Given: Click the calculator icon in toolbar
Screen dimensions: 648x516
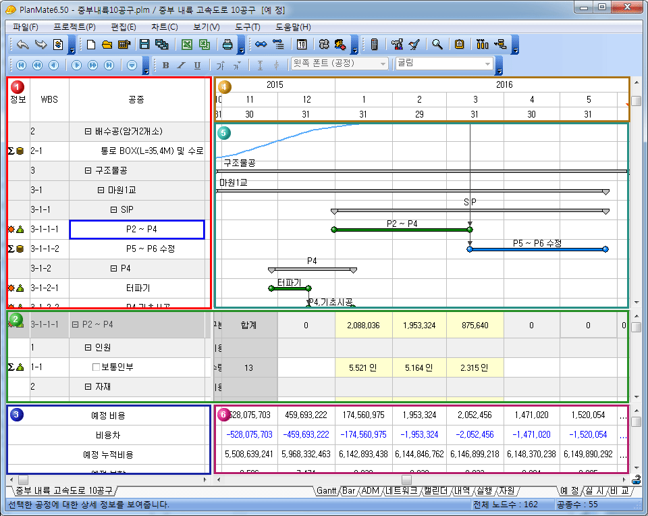Looking at the screenshot, I should point(375,45).
